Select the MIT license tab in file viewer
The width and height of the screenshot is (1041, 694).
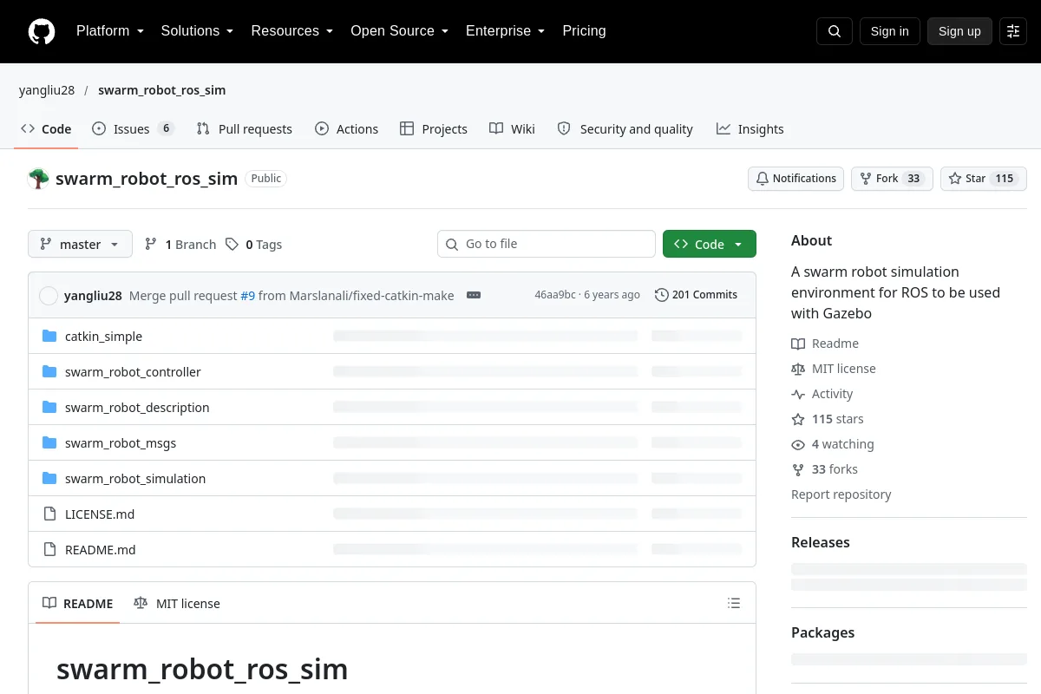(177, 604)
